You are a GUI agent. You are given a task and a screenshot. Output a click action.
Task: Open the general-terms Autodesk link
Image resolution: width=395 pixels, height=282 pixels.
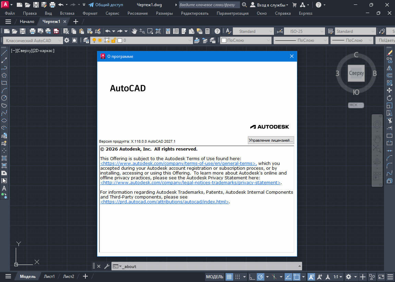pos(178,163)
